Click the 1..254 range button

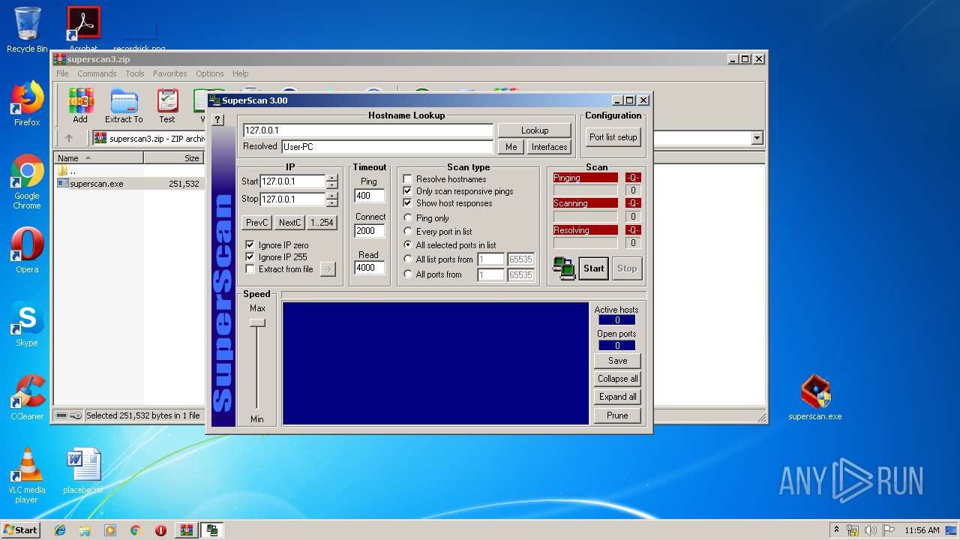click(322, 223)
